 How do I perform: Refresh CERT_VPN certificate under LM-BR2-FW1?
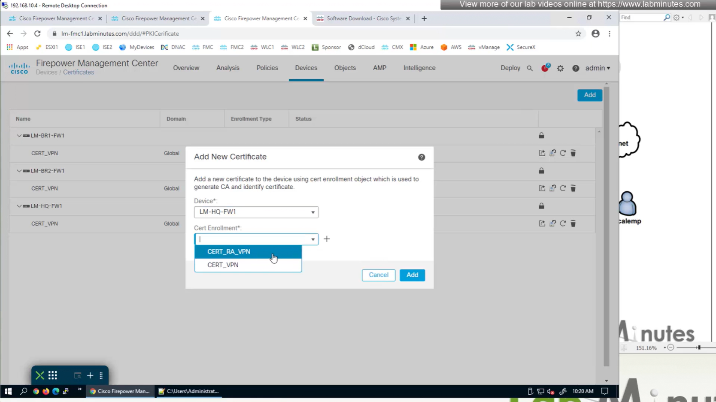[x=563, y=188]
